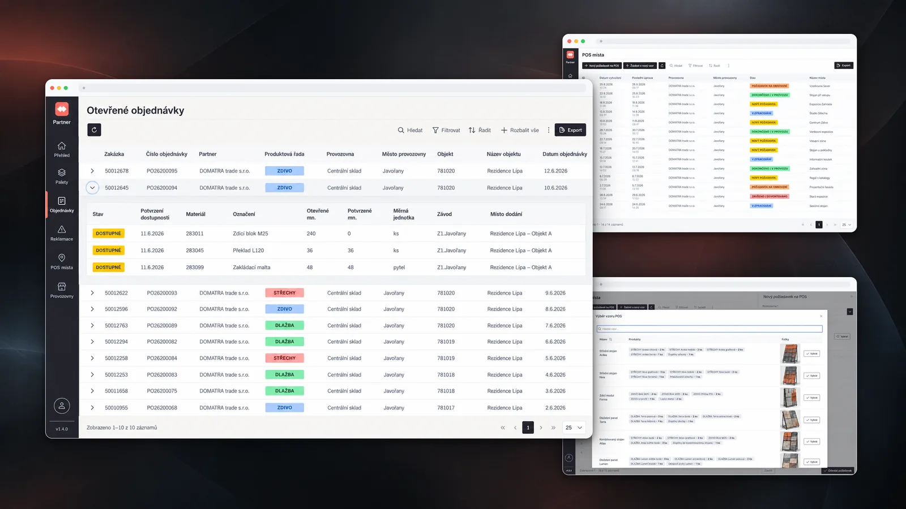This screenshot has width=906, height=509.
Task: Click Odeslat požadavek in bottom-right window
Action: tap(838, 471)
